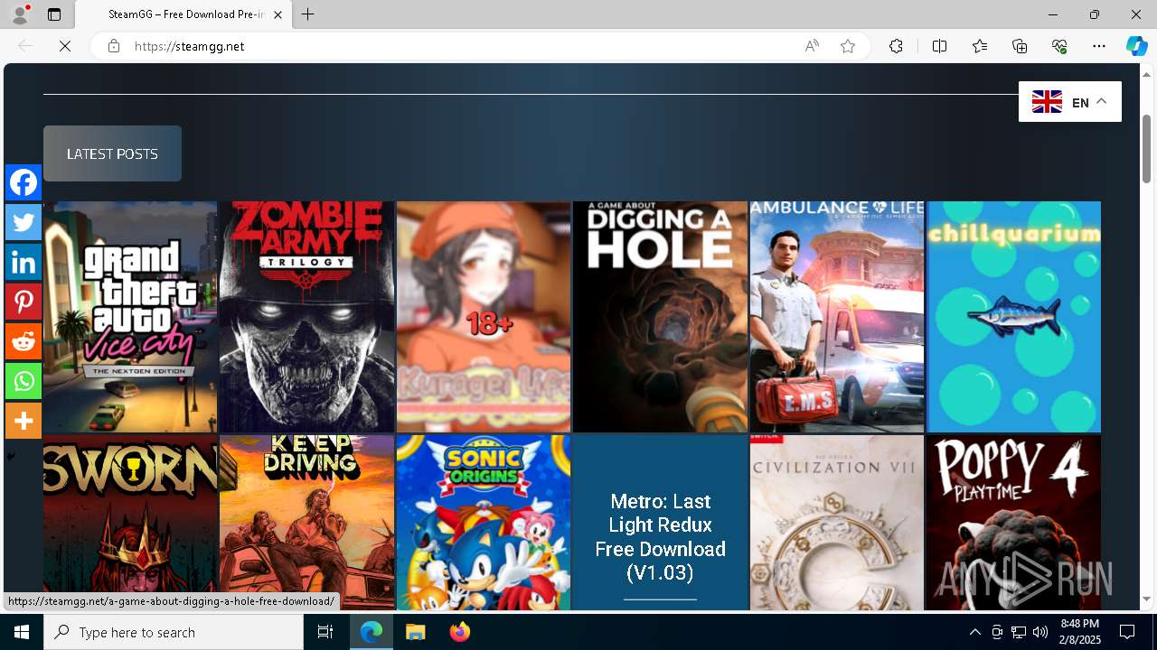The height and width of the screenshot is (650, 1157).
Task: View site information lock icon
Action: click(x=114, y=46)
